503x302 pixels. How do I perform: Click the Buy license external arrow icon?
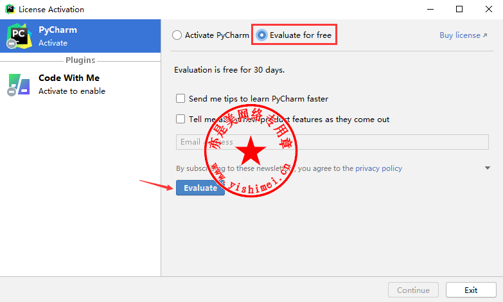485,35
